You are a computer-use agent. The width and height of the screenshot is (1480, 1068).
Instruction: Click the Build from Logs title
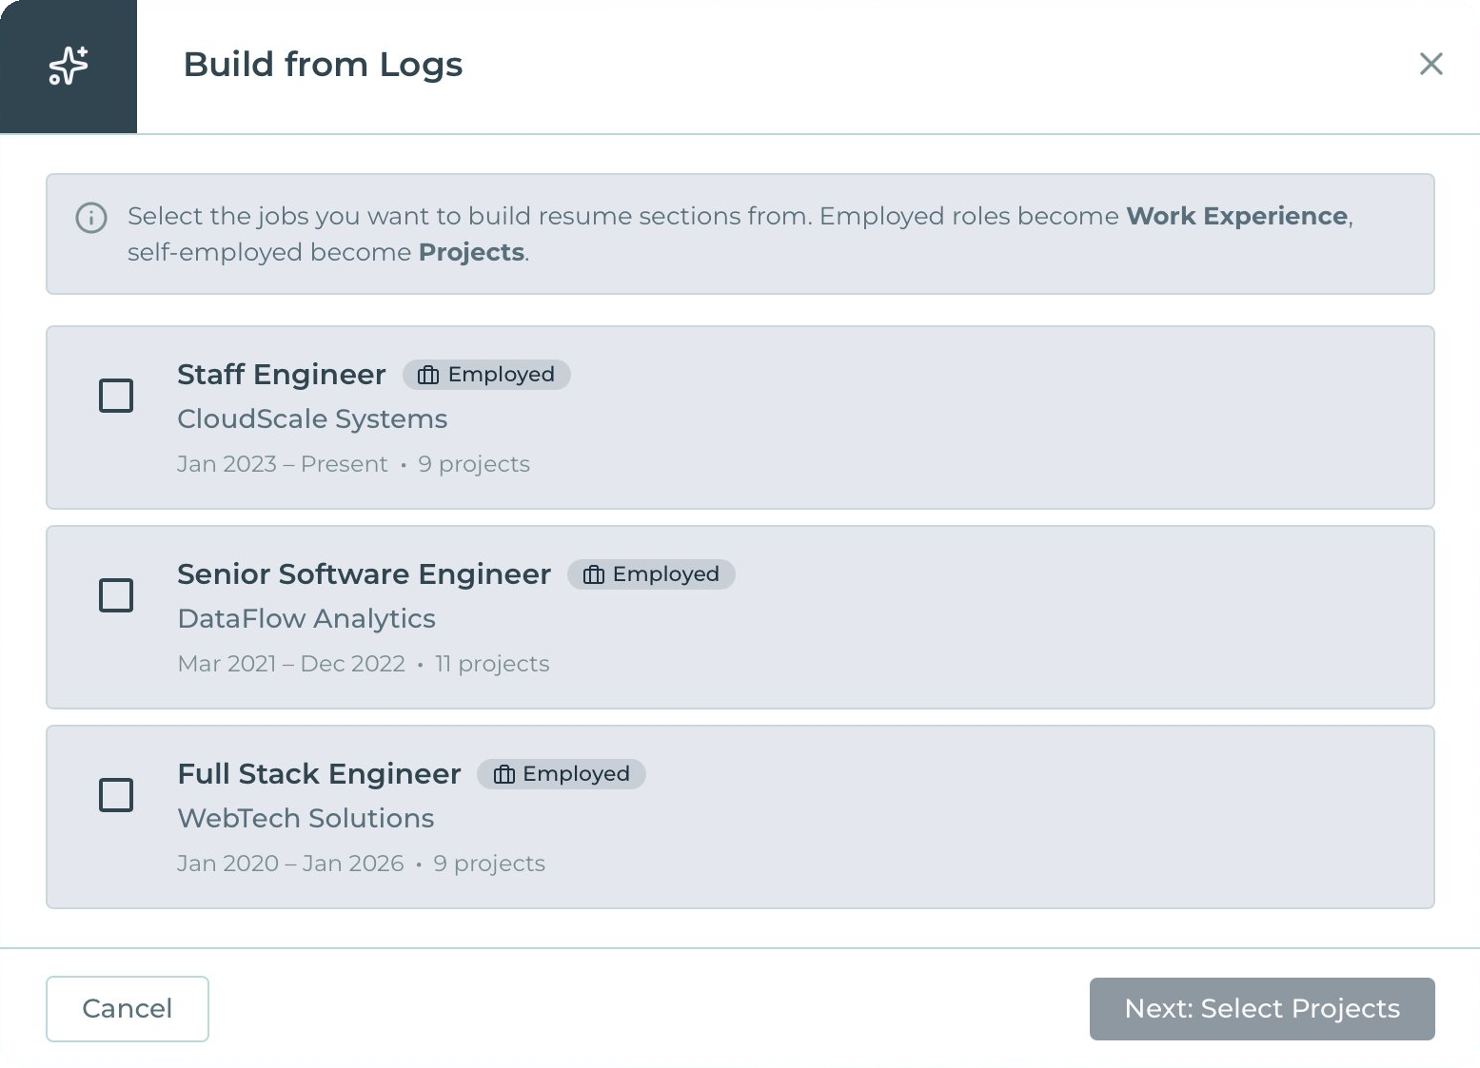click(x=323, y=64)
